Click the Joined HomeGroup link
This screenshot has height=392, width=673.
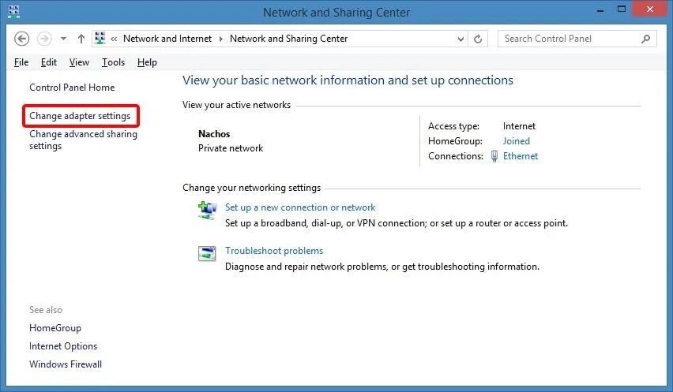point(517,141)
